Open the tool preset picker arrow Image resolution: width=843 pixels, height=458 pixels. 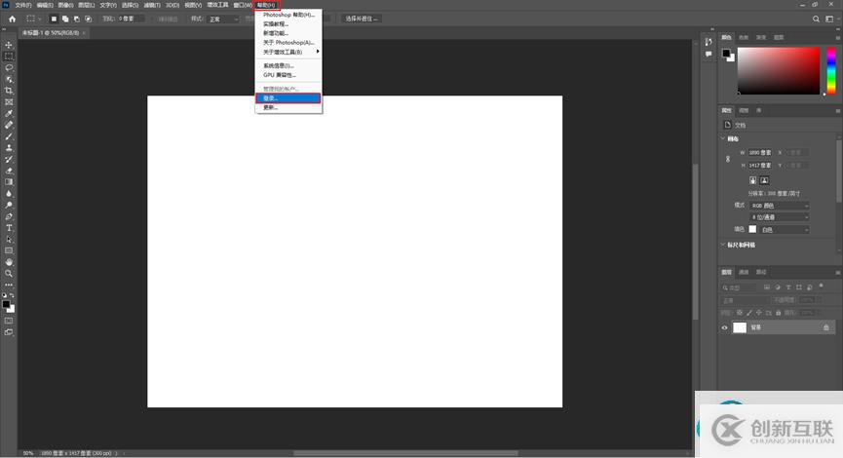[40, 19]
